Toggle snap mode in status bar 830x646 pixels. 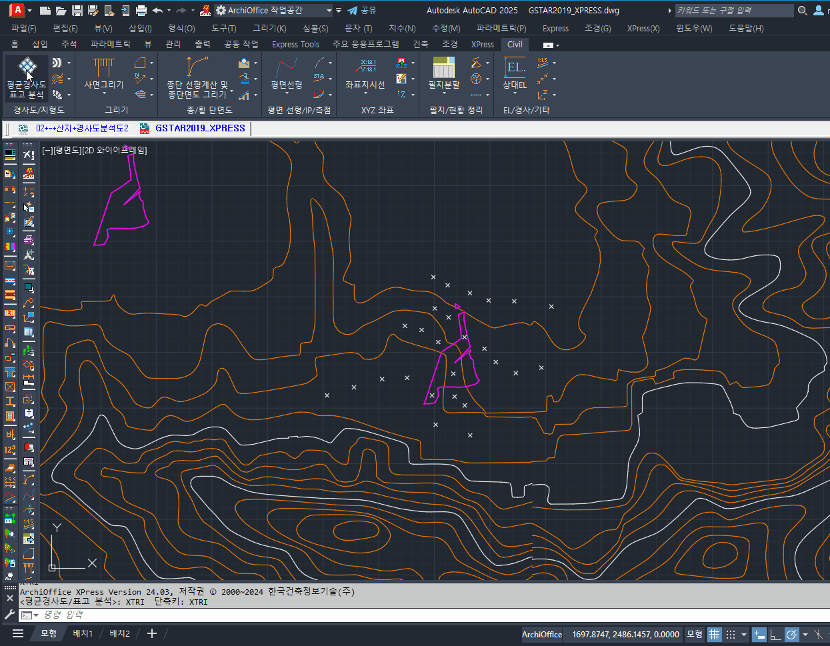(731, 634)
